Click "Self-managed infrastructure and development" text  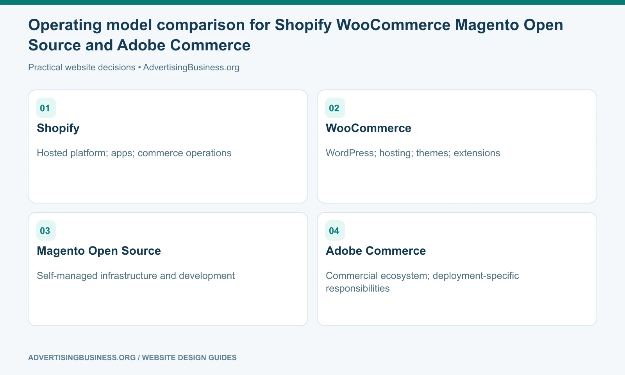(136, 275)
